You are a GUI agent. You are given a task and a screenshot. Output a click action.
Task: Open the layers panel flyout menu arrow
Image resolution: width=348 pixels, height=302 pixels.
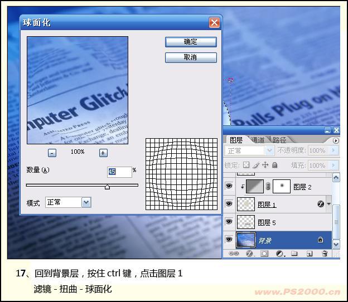tap(336, 140)
